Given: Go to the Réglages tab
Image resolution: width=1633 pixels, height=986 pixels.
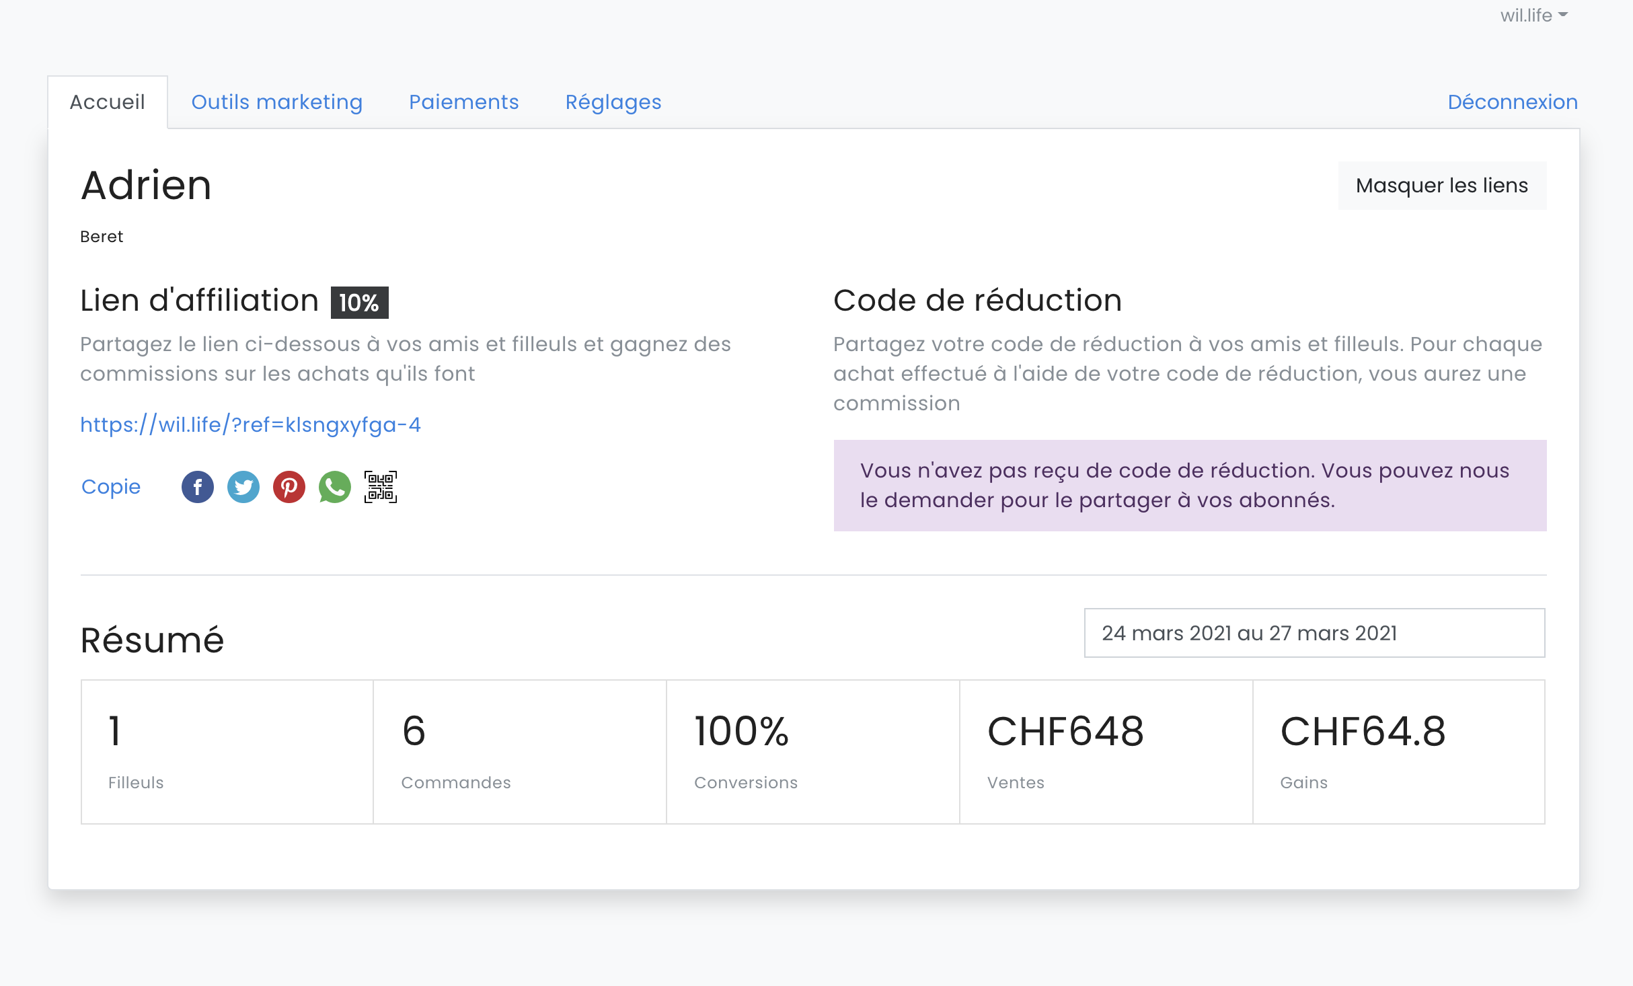Looking at the screenshot, I should click(x=613, y=102).
